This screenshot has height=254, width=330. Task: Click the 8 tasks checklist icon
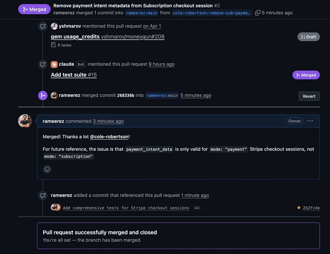click(53, 45)
